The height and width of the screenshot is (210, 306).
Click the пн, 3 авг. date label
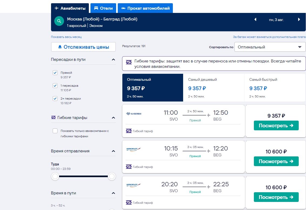coord(276,20)
